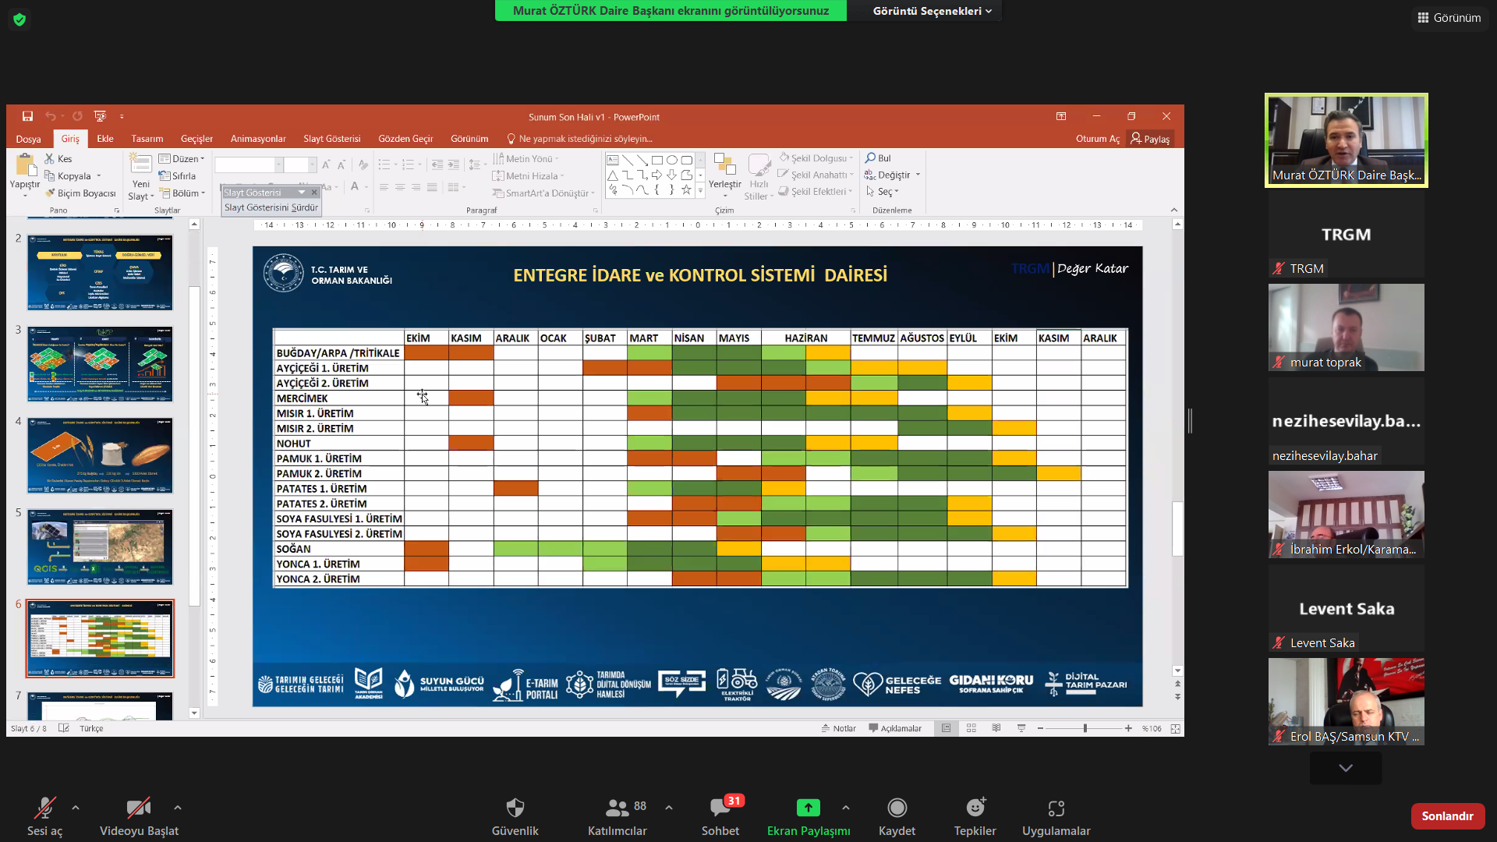The image size is (1497, 842).
Task: Click the green Ekran Paylaşımı icon
Action: point(808,808)
